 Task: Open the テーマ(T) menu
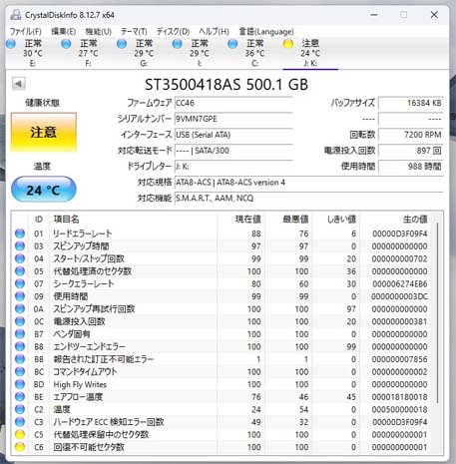click(x=134, y=32)
